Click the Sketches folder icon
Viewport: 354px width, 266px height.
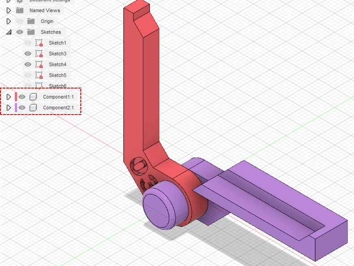pyautogui.click(x=31, y=32)
